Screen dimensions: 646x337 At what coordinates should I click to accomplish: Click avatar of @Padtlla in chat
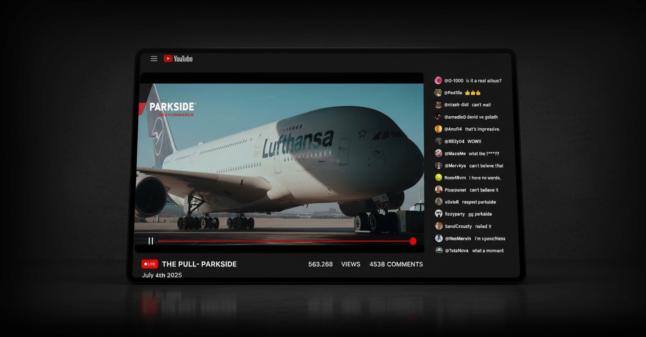pos(438,92)
